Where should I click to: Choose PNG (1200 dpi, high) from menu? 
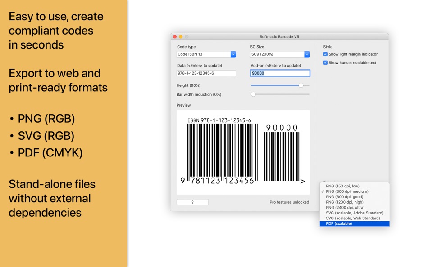click(x=355, y=202)
